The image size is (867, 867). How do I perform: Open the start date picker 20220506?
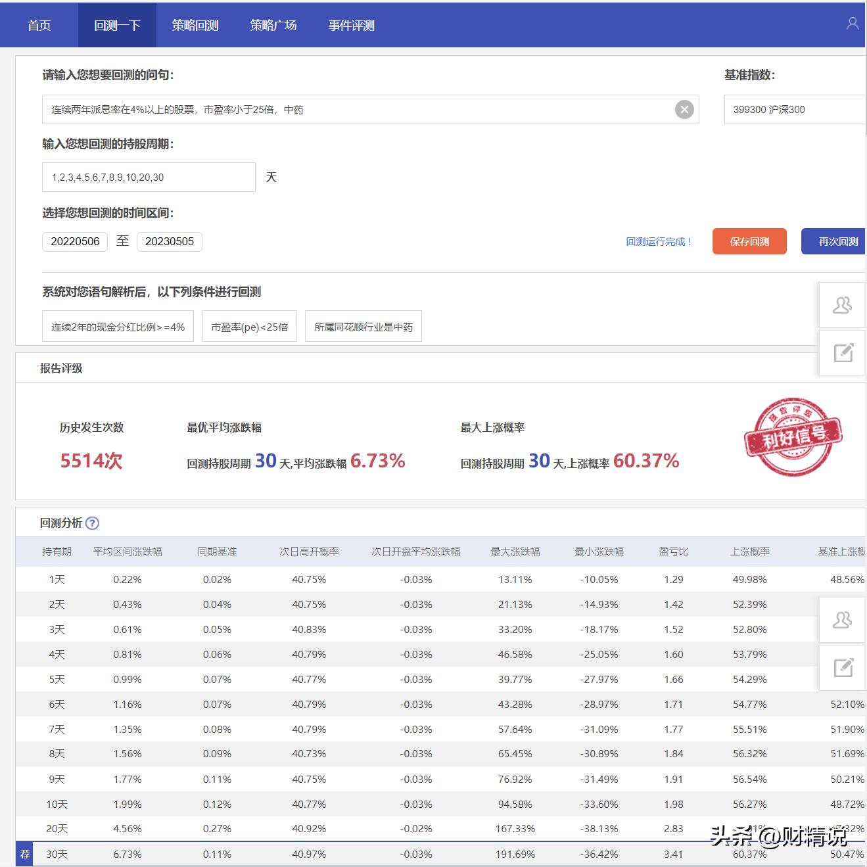click(74, 241)
